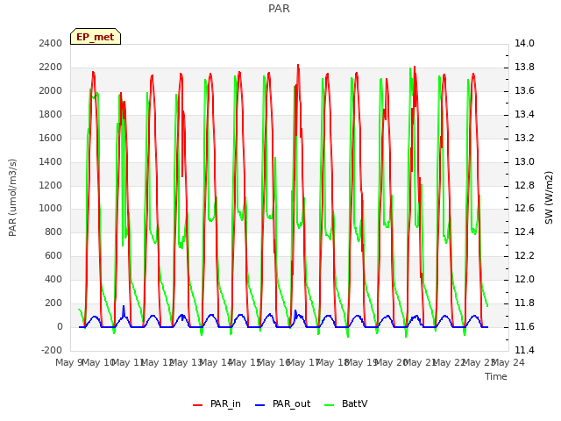Click the red PAR_in legend swatch
561x421 pixels.
point(198,405)
